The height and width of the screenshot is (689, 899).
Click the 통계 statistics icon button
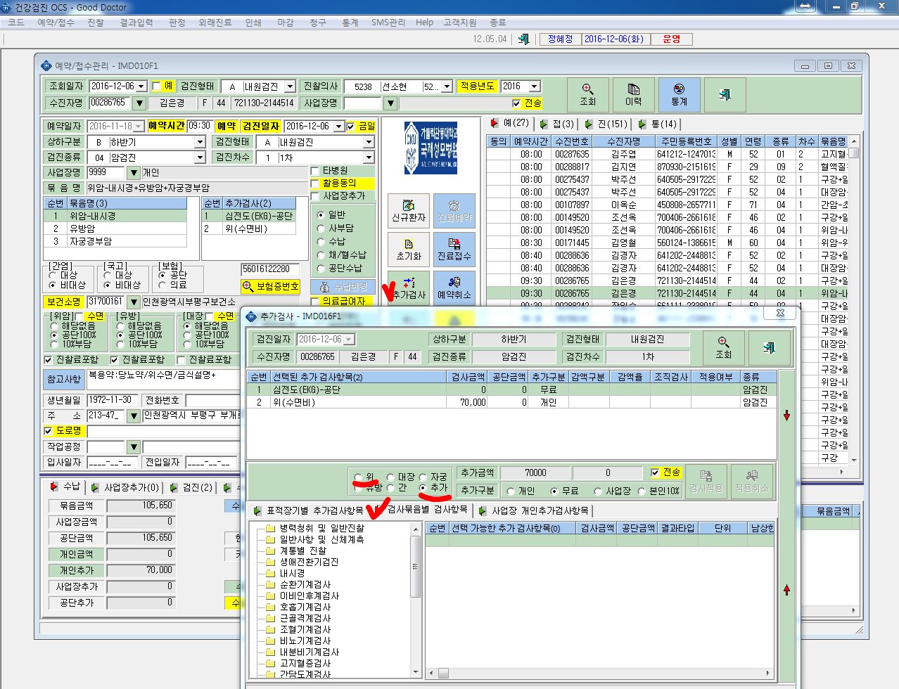(679, 94)
